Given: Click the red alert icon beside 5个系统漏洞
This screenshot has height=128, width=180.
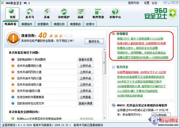Looking at the screenshot, I should tap(13, 59).
